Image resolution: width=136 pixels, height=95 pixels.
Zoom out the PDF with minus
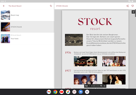coord(98,86)
